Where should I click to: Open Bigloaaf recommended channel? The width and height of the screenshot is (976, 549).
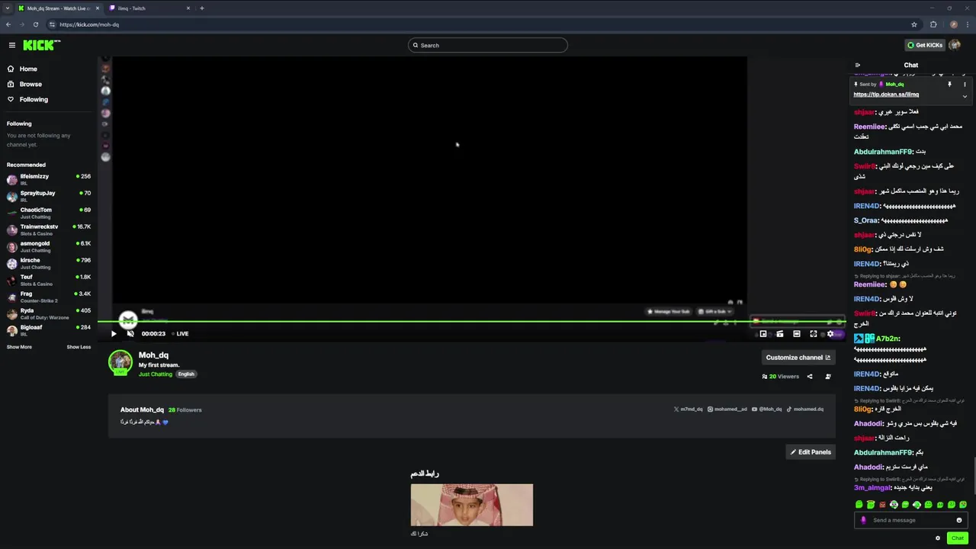[x=49, y=330]
